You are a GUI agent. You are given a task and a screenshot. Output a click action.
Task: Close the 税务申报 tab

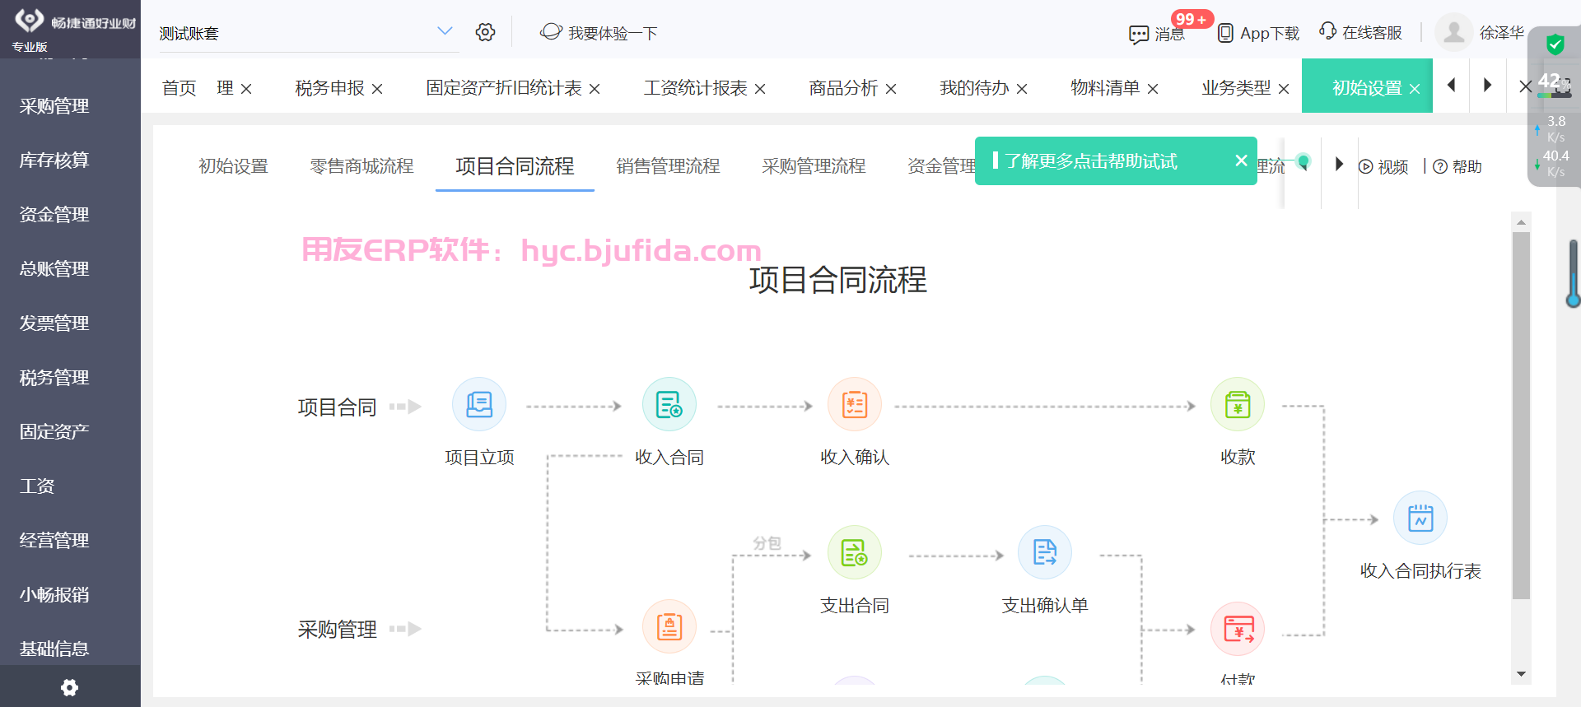click(x=377, y=89)
